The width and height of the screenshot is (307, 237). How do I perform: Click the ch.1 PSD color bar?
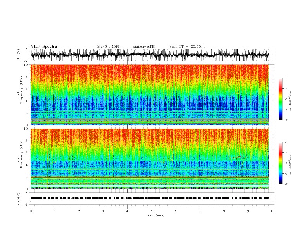pos(280,99)
